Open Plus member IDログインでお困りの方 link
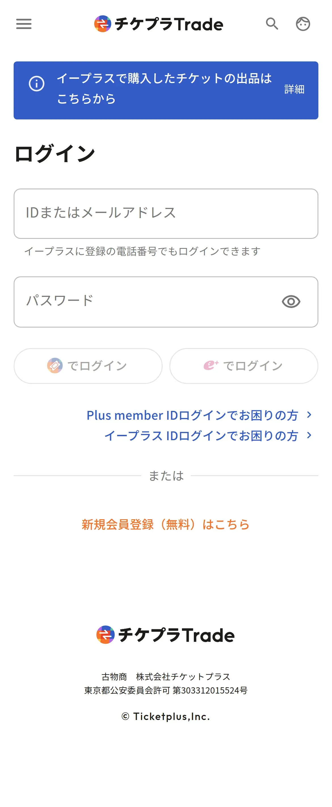Screen dimensions: 332x807 click(x=192, y=415)
